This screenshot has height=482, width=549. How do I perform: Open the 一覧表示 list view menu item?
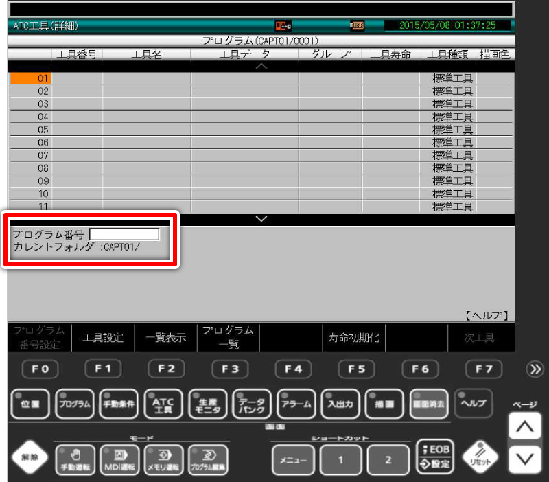click(166, 337)
